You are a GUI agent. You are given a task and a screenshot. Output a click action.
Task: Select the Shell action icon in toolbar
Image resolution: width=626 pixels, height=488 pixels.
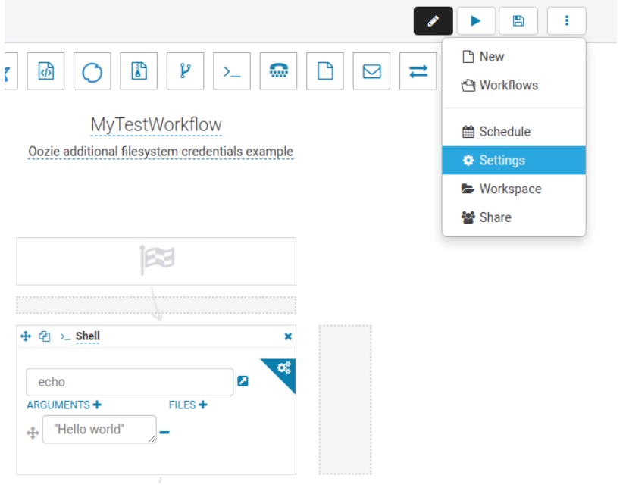[232, 71]
